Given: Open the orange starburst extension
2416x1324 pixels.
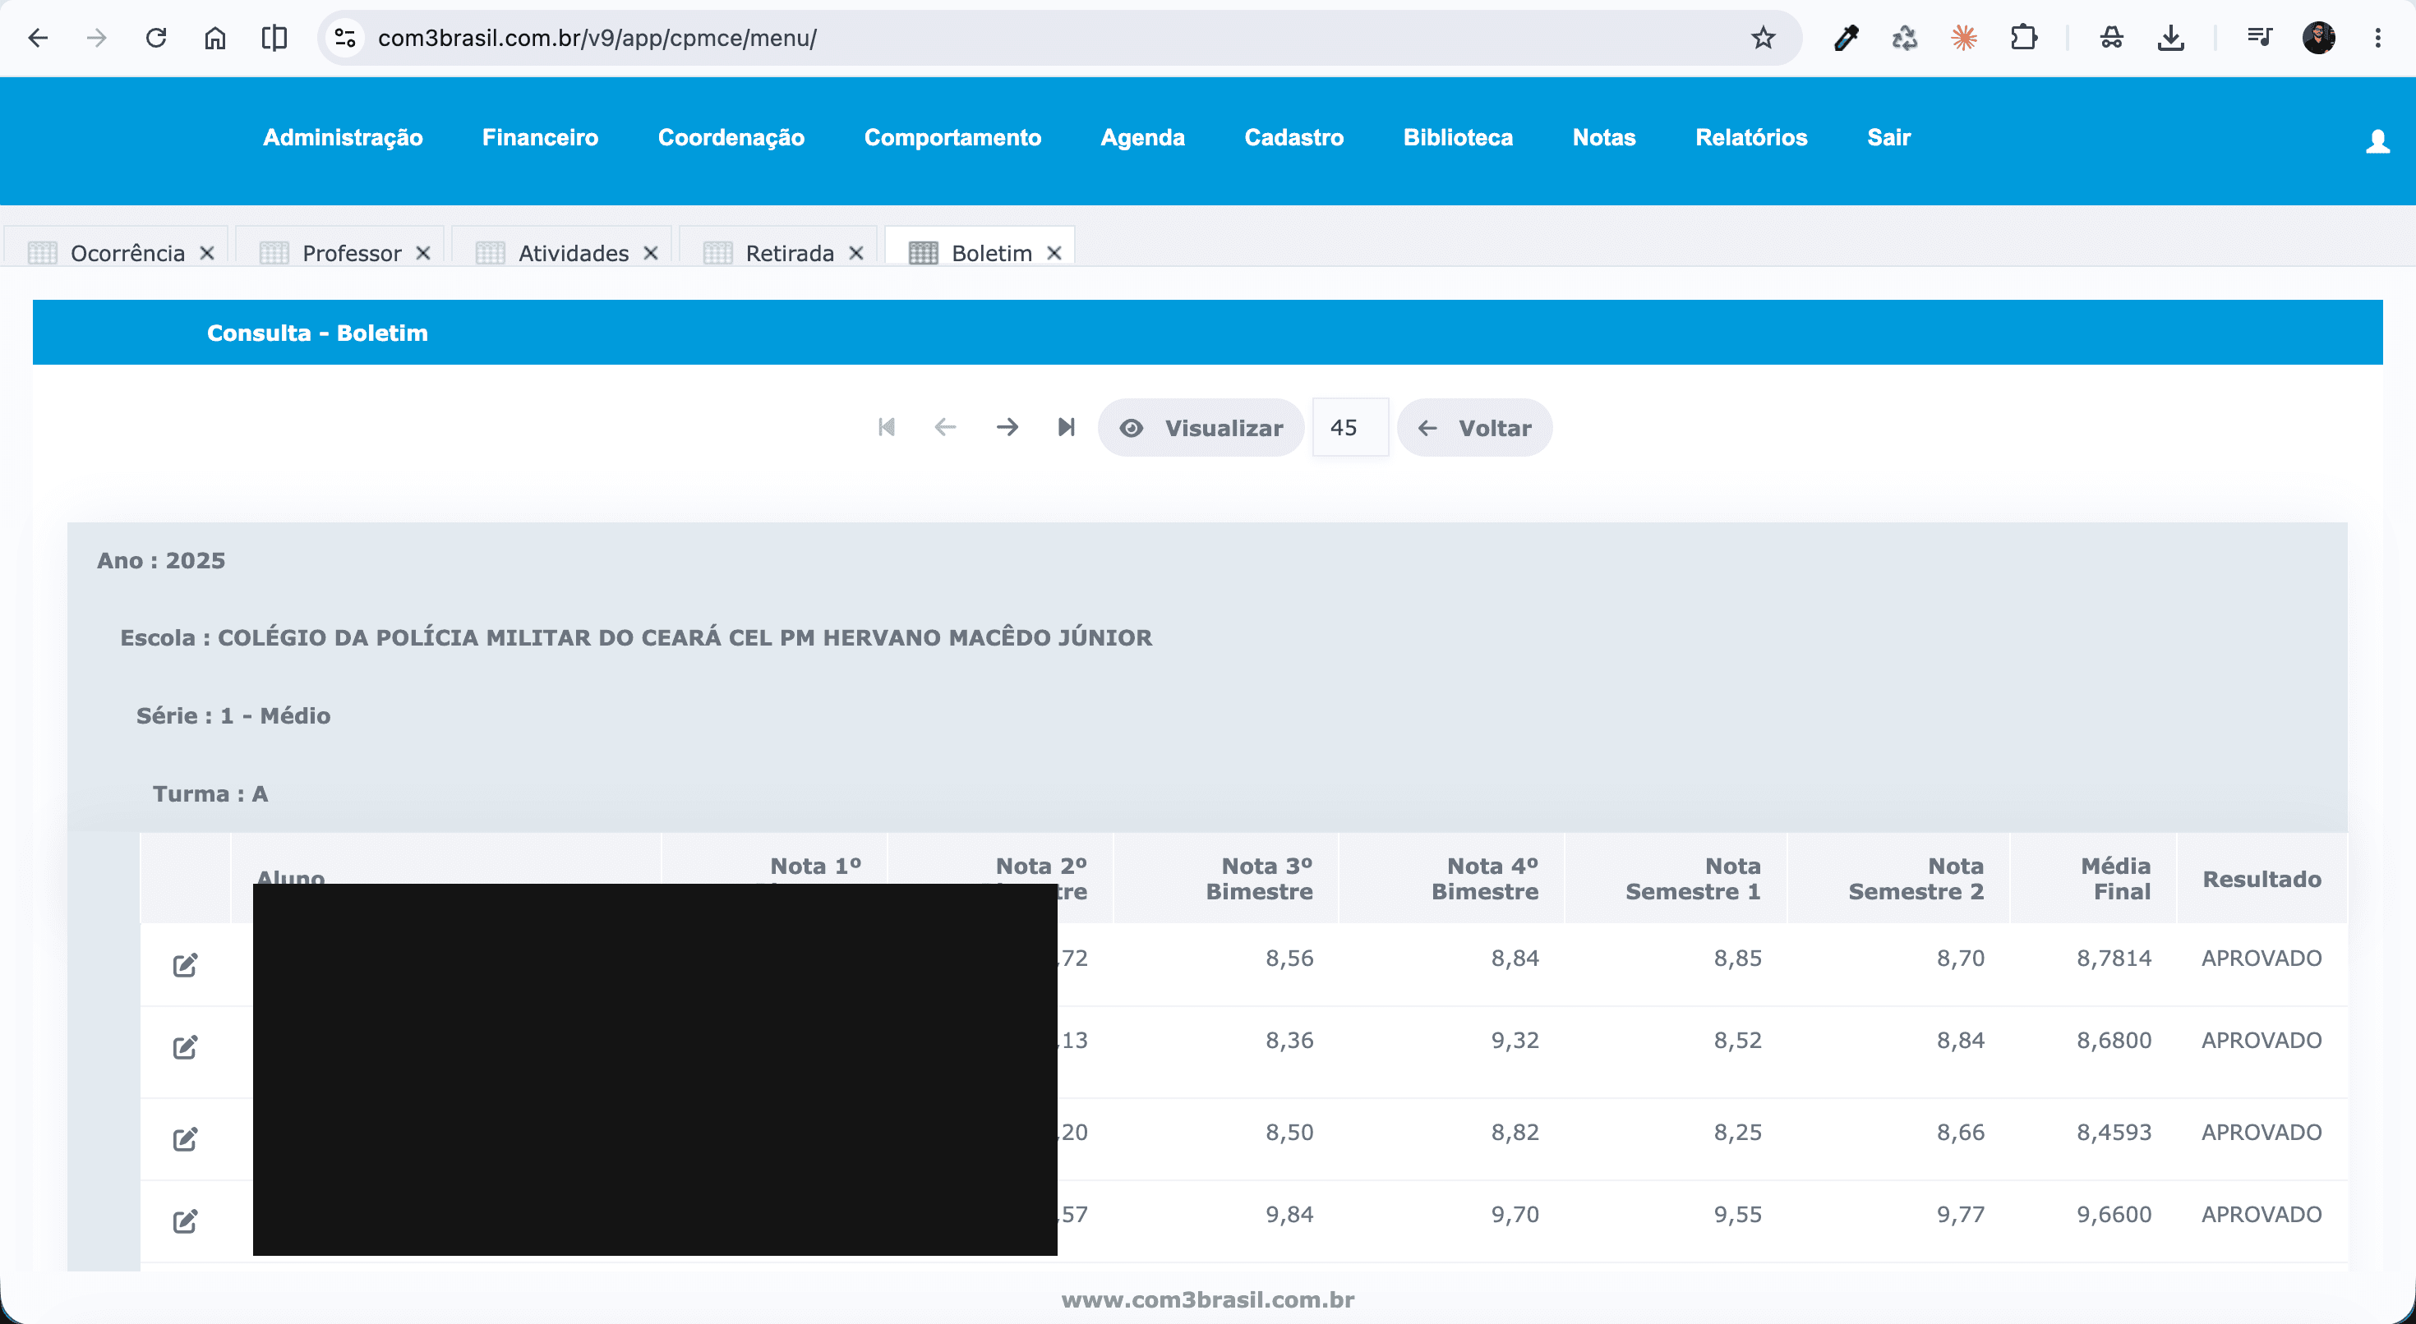Looking at the screenshot, I should 1964,38.
